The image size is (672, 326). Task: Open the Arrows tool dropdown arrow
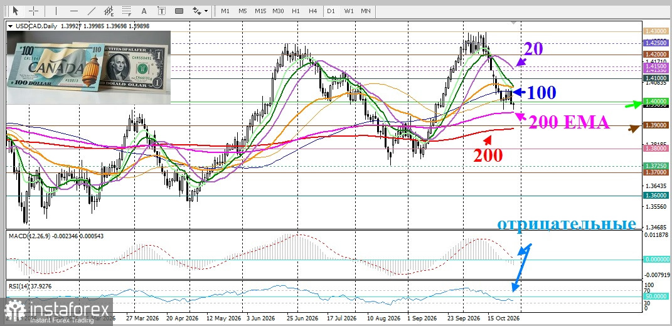[x=206, y=11]
